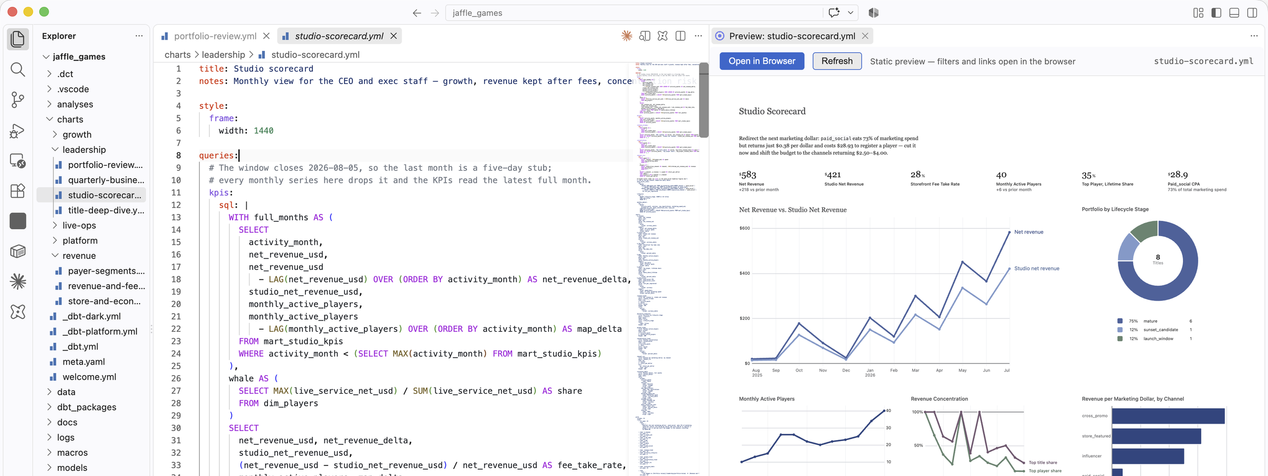The width and height of the screenshot is (1268, 476).
Task: Click the leadership breadcrumb segment
Action: tap(223, 55)
